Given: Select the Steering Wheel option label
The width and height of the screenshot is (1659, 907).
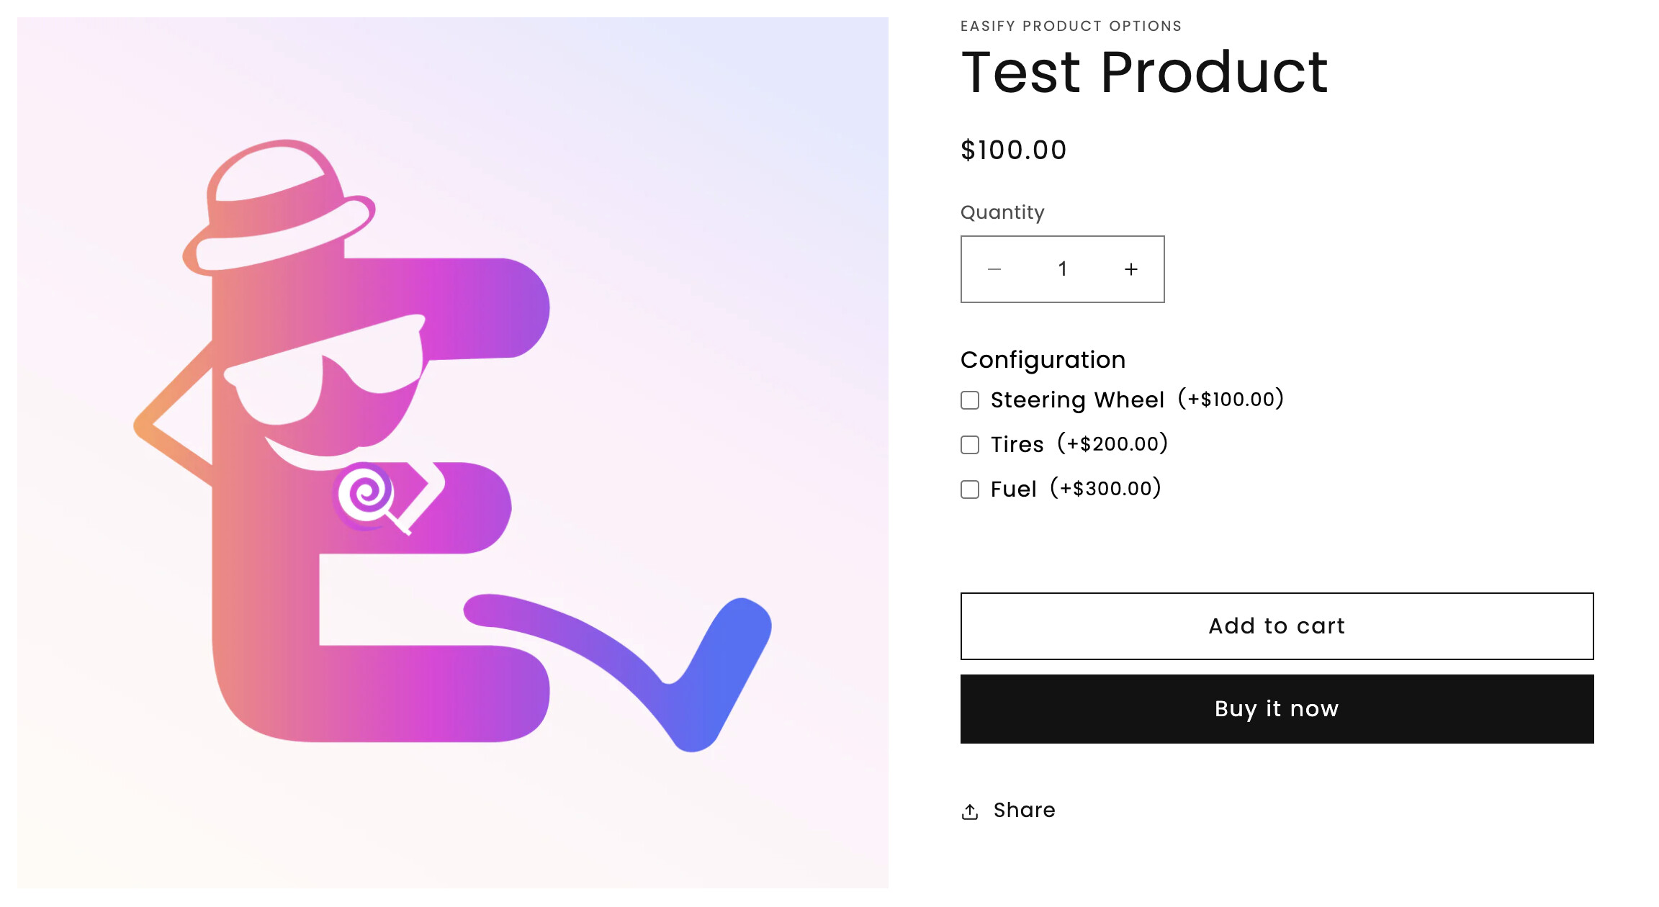Looking at the screenshot, I should (1077, 400).
